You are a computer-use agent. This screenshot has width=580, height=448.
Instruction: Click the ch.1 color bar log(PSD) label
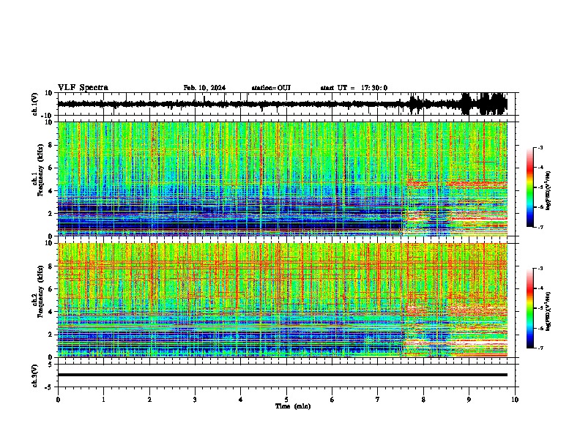point(549,190)
